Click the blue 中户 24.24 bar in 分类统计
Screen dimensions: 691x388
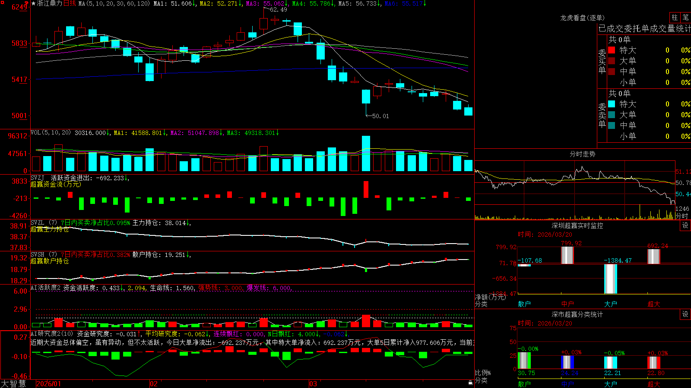tap(567, 362)
